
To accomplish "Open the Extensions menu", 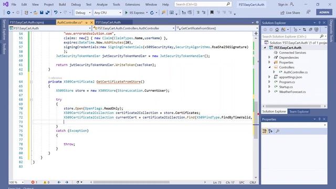I will coord(132,4).
